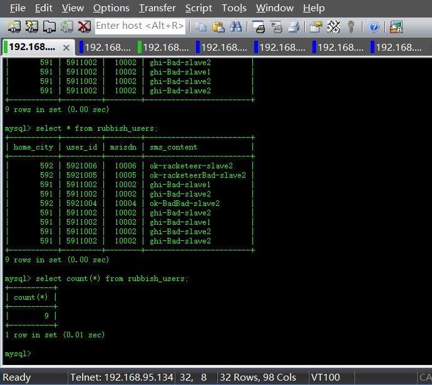This screenshot has width=432, height=385.
Task: Open the Options menu
Action: point(111,8)
